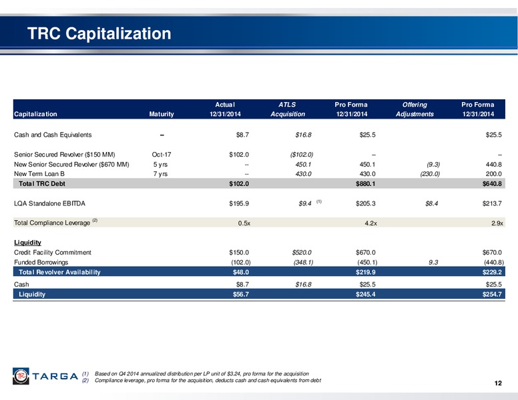Click the "Maturity" column header
This screenshot has width=518, height=400.
click(x=162, y=114)
